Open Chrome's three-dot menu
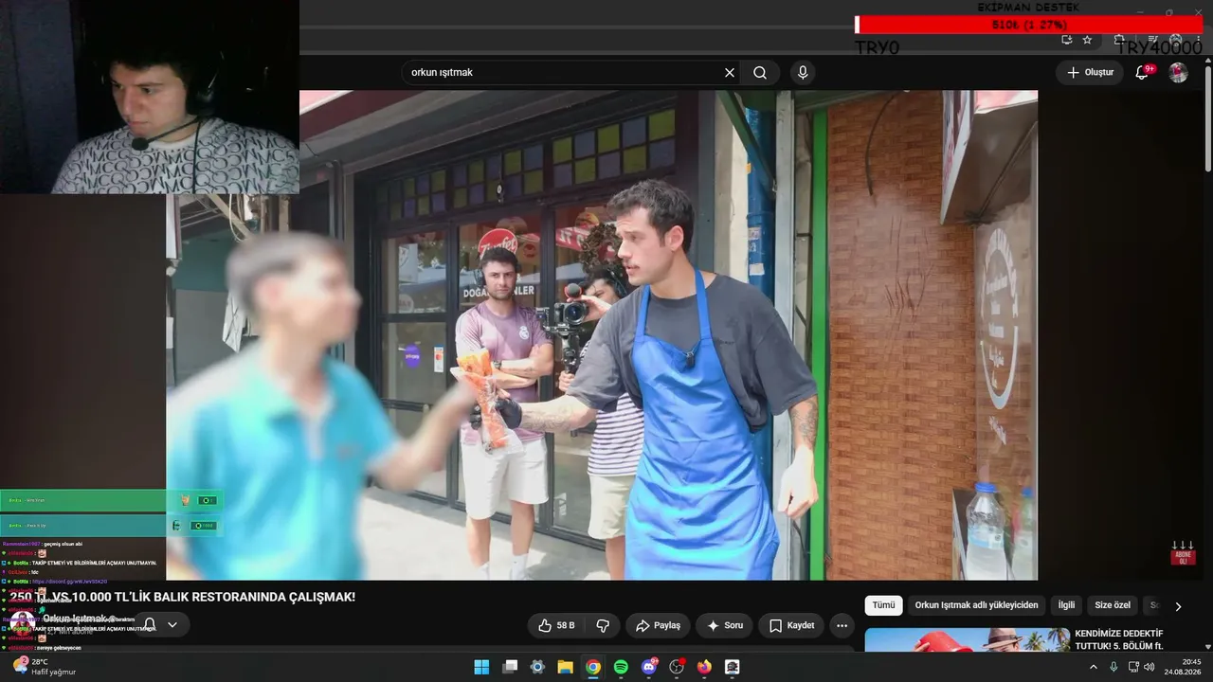1213x682 pixels. coord(1200,40)
